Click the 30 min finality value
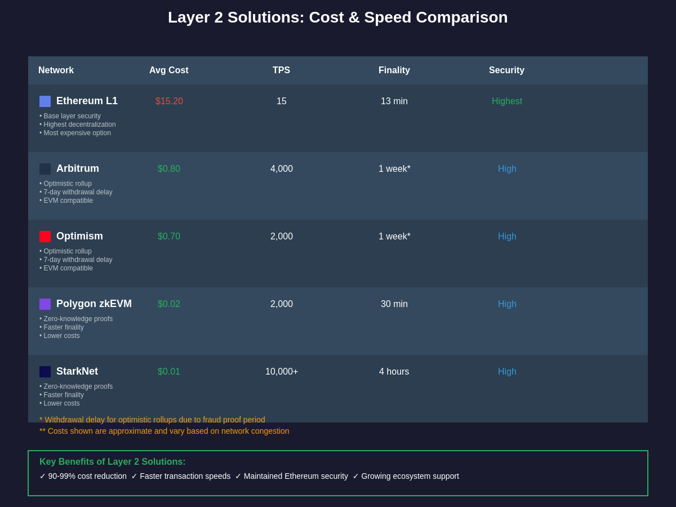This screenshot has width=676, height=507. pos(394,304)
